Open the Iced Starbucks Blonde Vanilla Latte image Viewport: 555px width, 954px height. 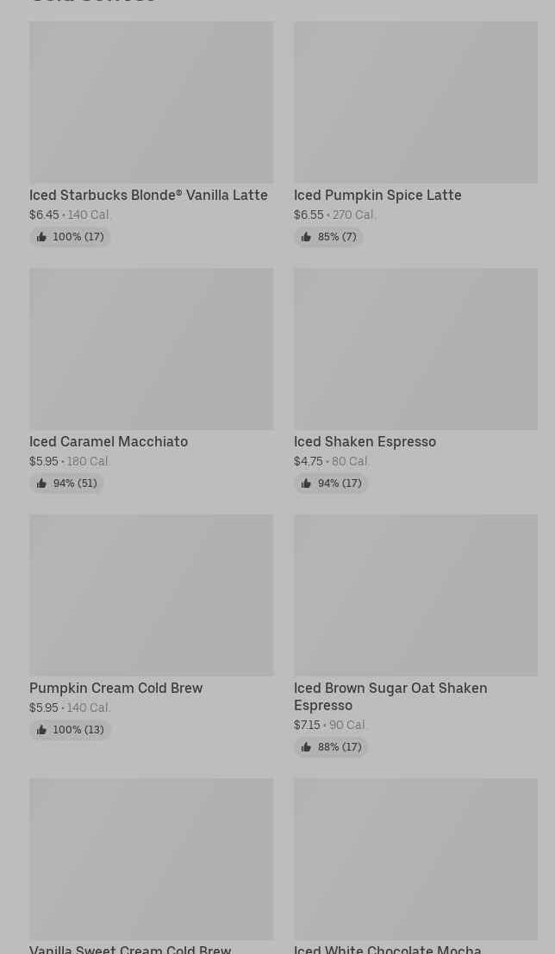pos(151,102)
